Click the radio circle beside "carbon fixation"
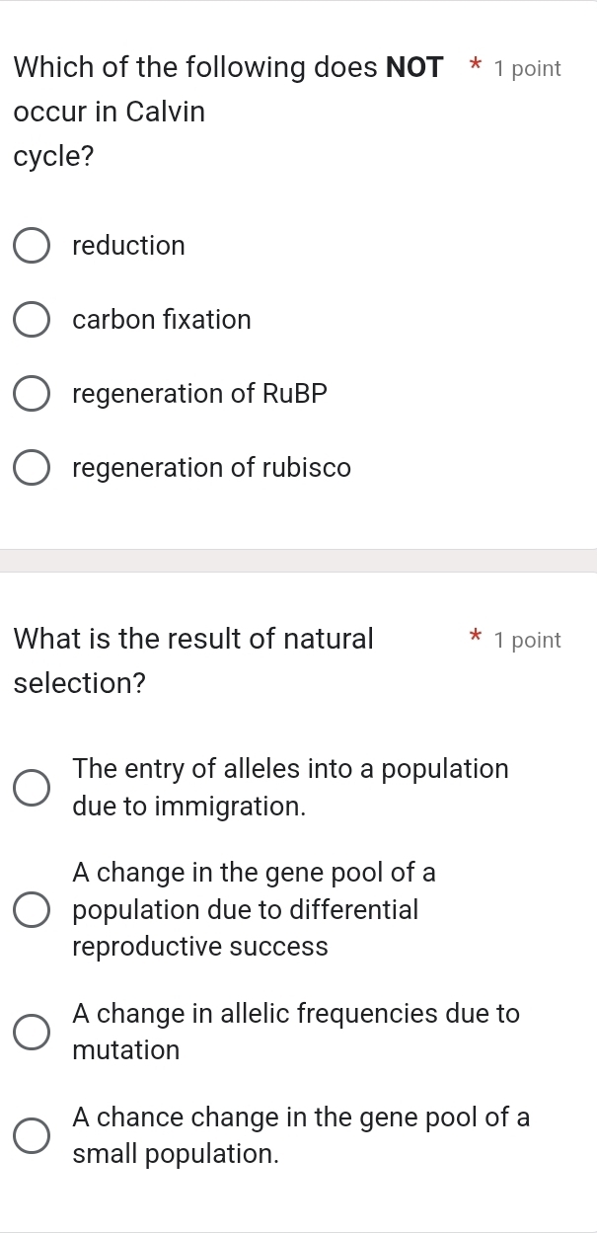 pyautogui.click(x=31, y=319)
